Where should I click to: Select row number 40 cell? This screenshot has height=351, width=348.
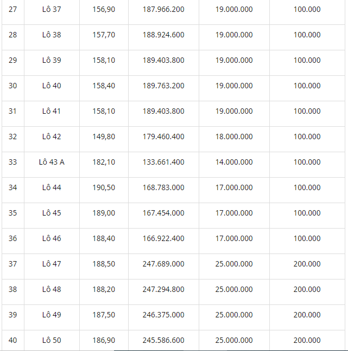(13, 340)
